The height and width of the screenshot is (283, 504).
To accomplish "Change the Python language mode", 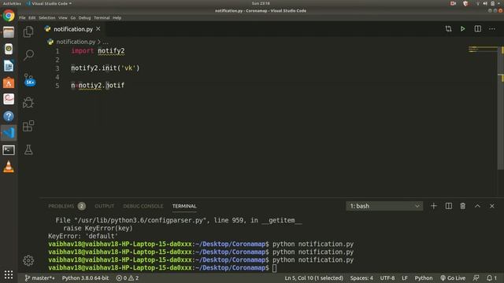I will pos(424,277).
